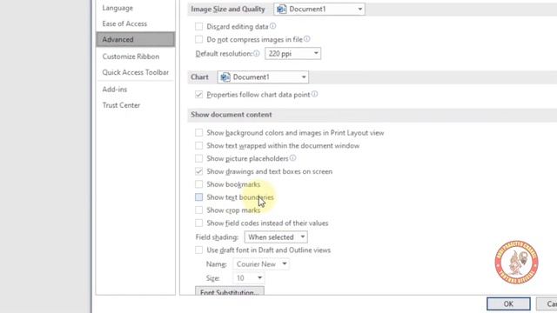Enable Show text wrapped within document window
This screenshot has width=557, height=313.
(199, 145)
